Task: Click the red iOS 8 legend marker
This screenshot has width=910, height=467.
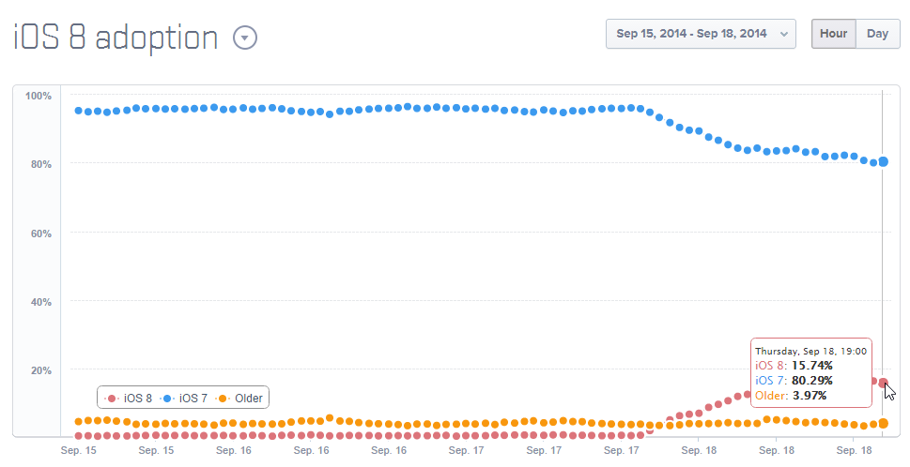Action: point(112,399)
